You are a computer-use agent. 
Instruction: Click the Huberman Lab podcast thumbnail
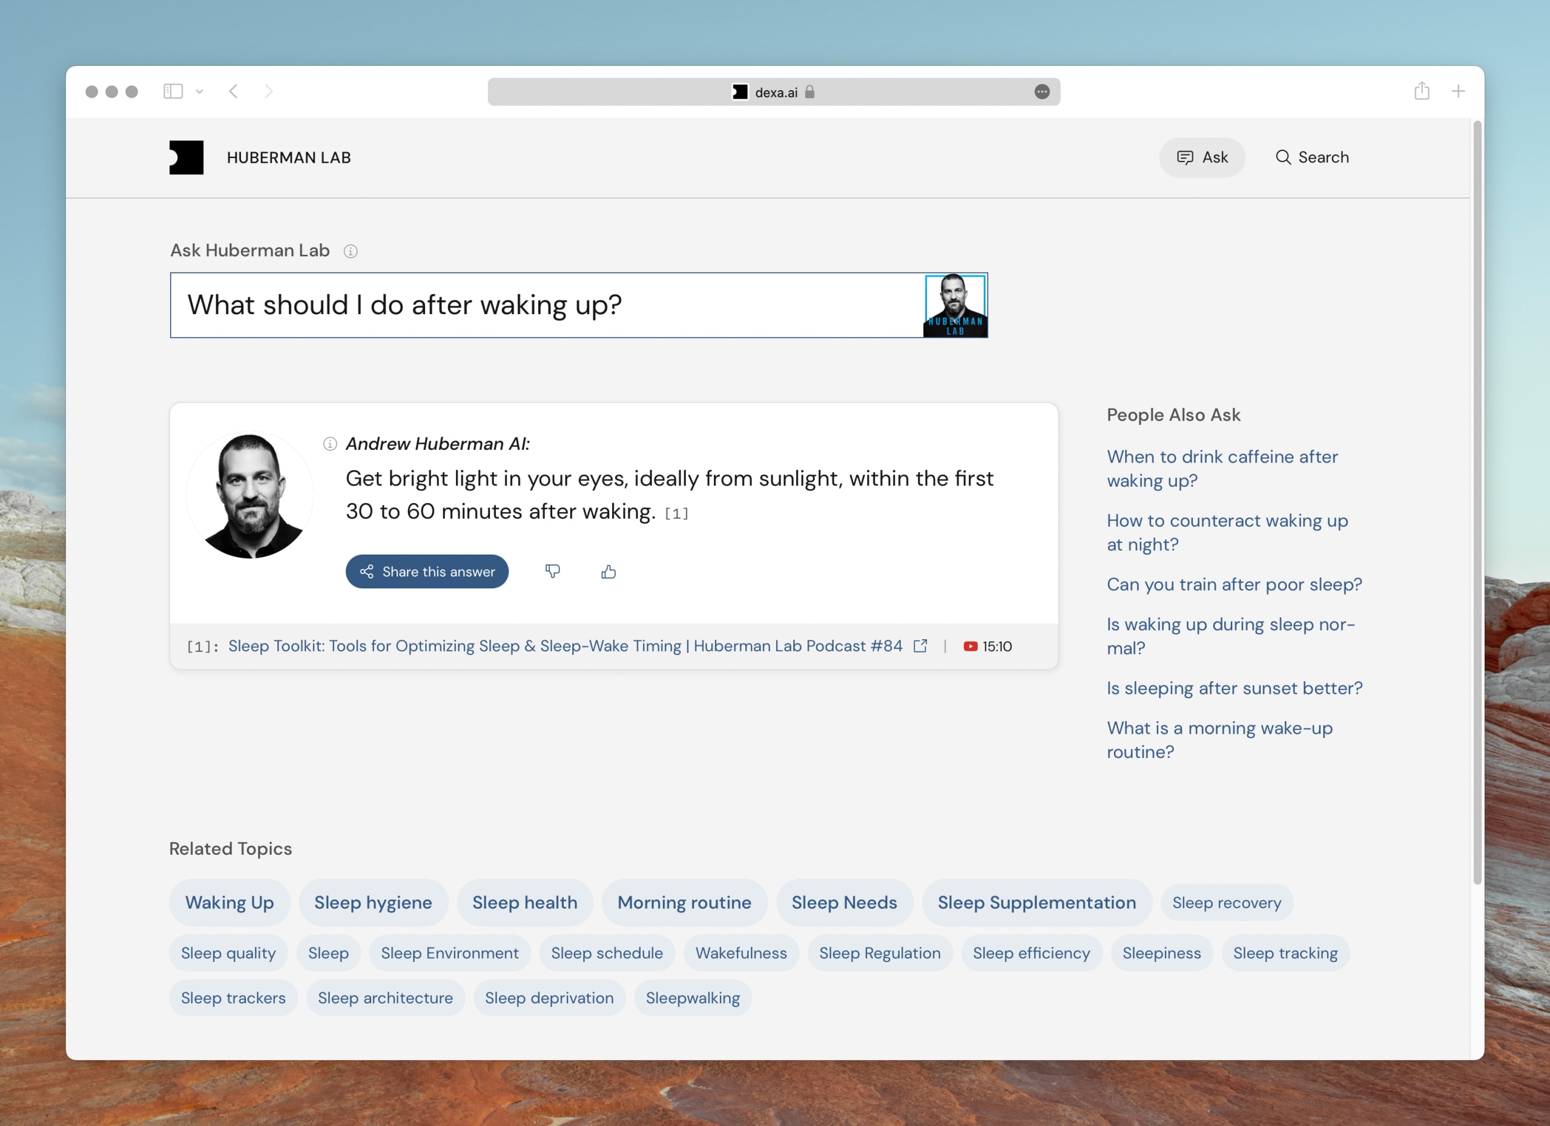955,305
